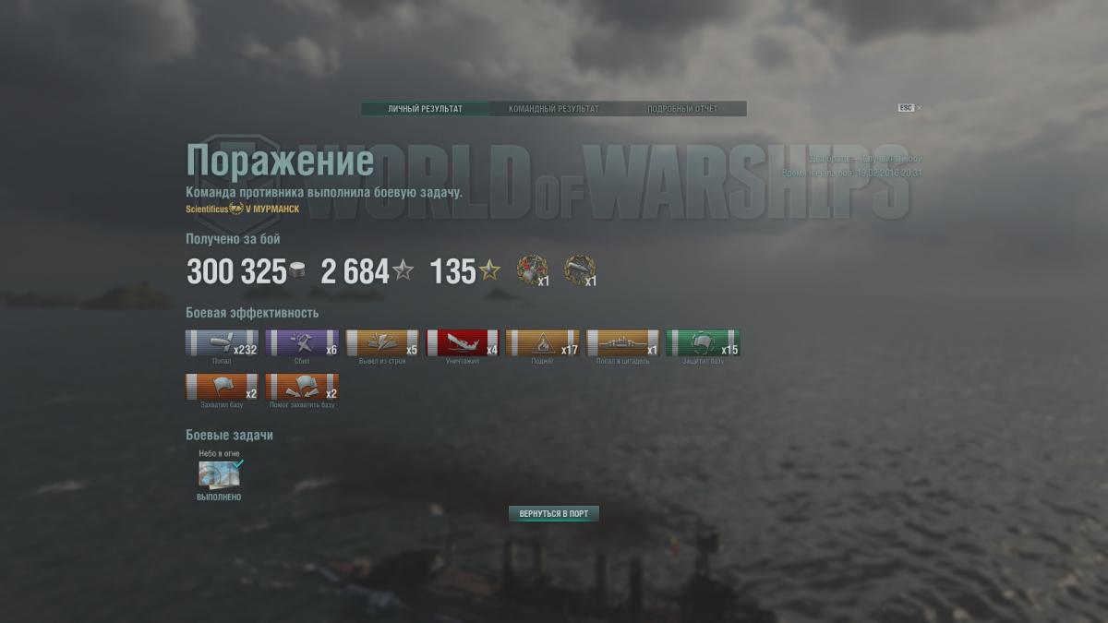Click the gold star free XP icon

point(489,270)
